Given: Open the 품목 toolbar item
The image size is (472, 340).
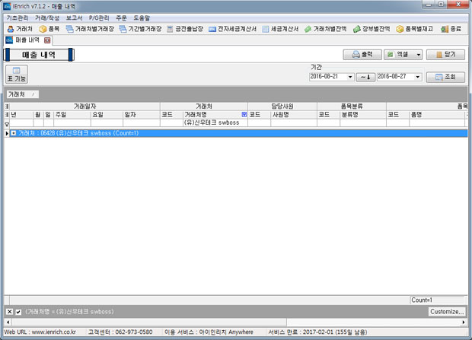Looking at the screenshot, I should point(49,29).
